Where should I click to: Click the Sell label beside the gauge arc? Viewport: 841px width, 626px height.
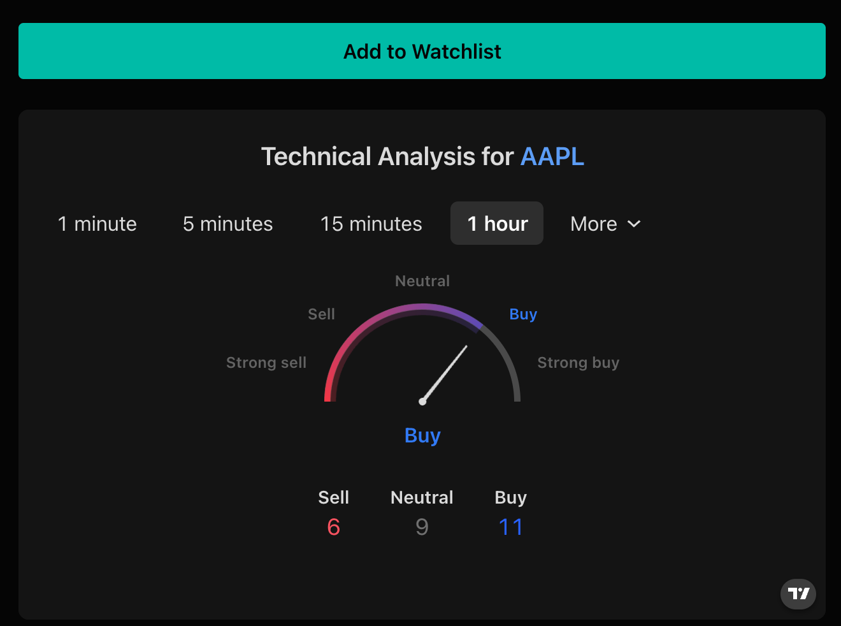(321, 314)
